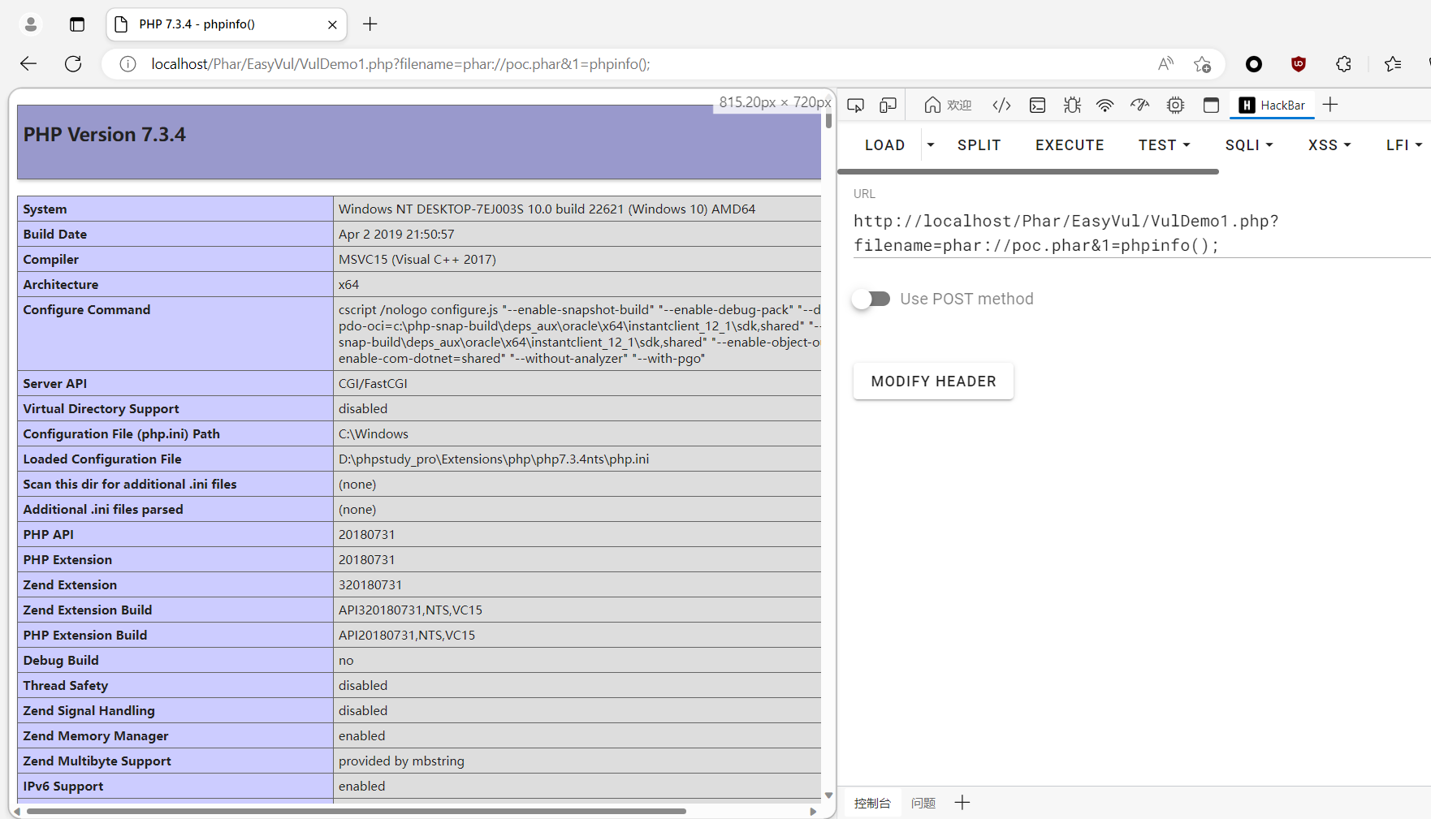Activate the DevTools inspect element tool
The image size is (1431, 819).
pyautogui.click(x=855, y=105)
